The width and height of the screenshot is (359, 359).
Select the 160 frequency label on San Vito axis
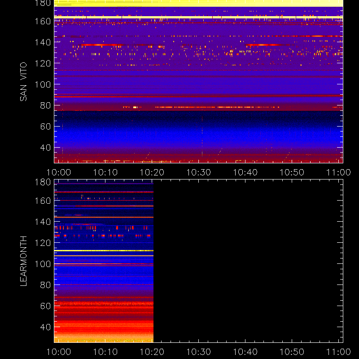click(43, 21)
